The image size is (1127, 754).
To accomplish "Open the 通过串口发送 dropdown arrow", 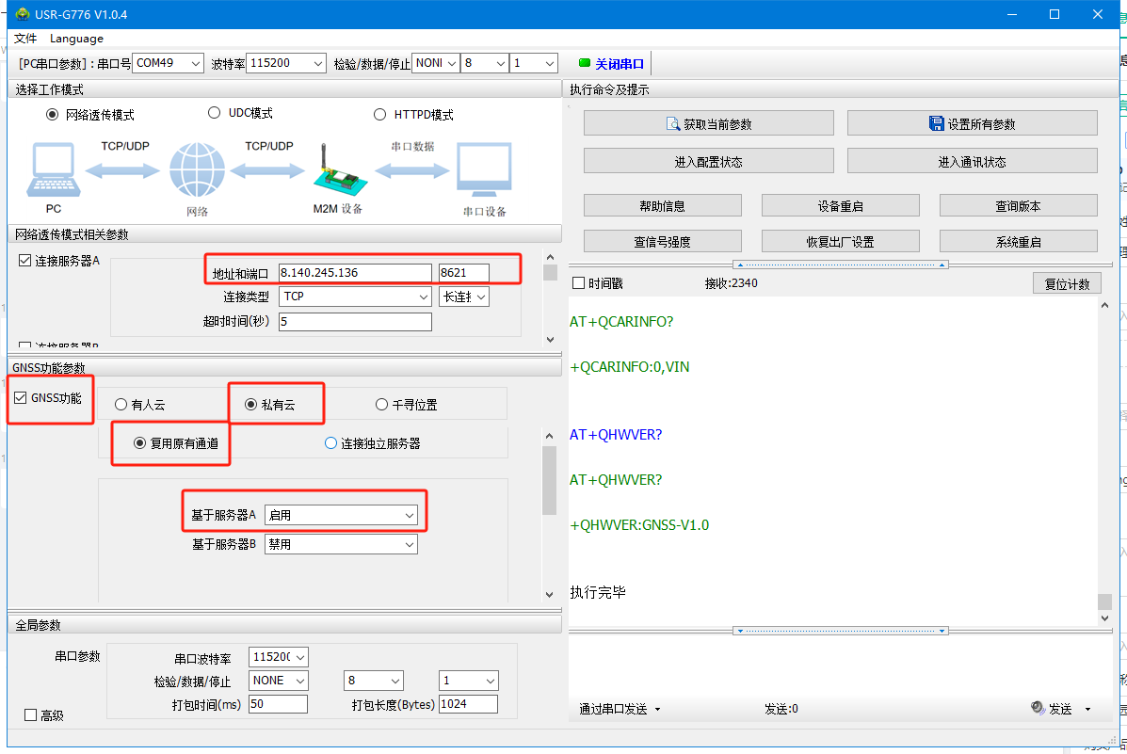I will (x=658, y=710).
